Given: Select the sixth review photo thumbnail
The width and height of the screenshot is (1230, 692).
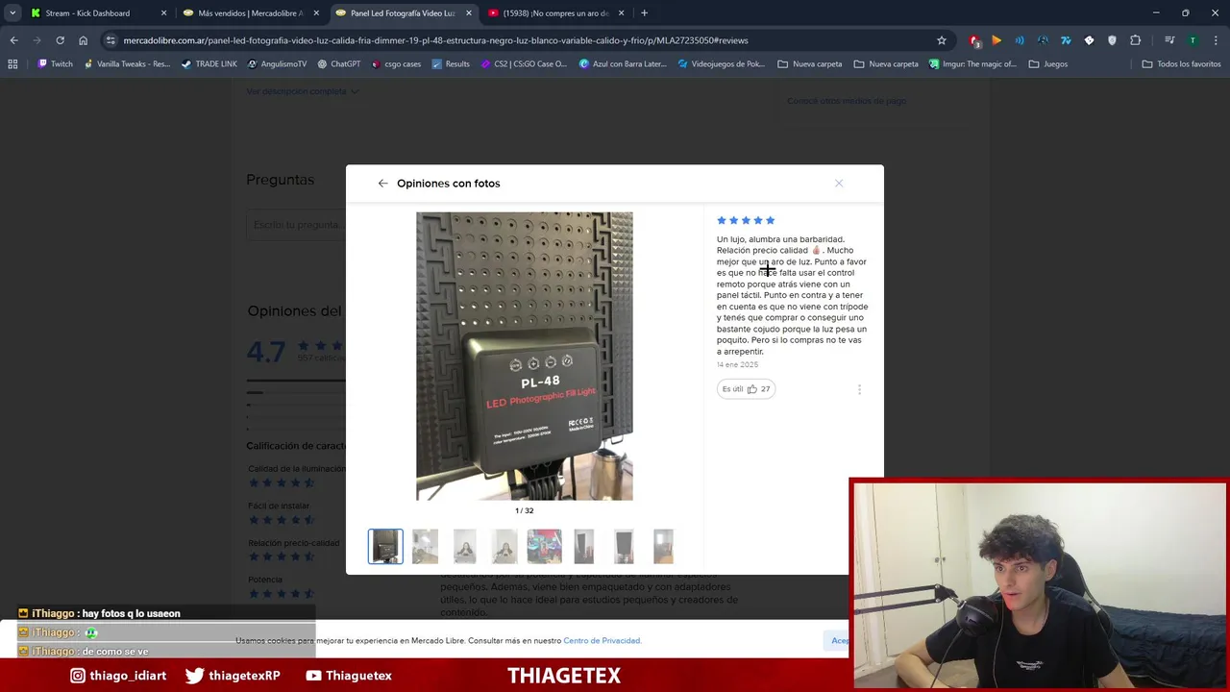Looking at the screenshot, I should tap(584, 546).
